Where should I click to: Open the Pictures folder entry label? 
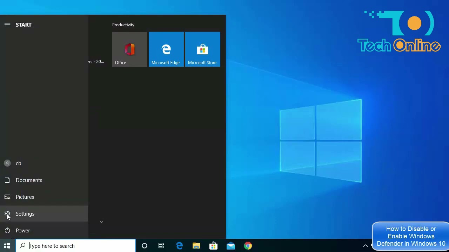(x=25, y=197)
